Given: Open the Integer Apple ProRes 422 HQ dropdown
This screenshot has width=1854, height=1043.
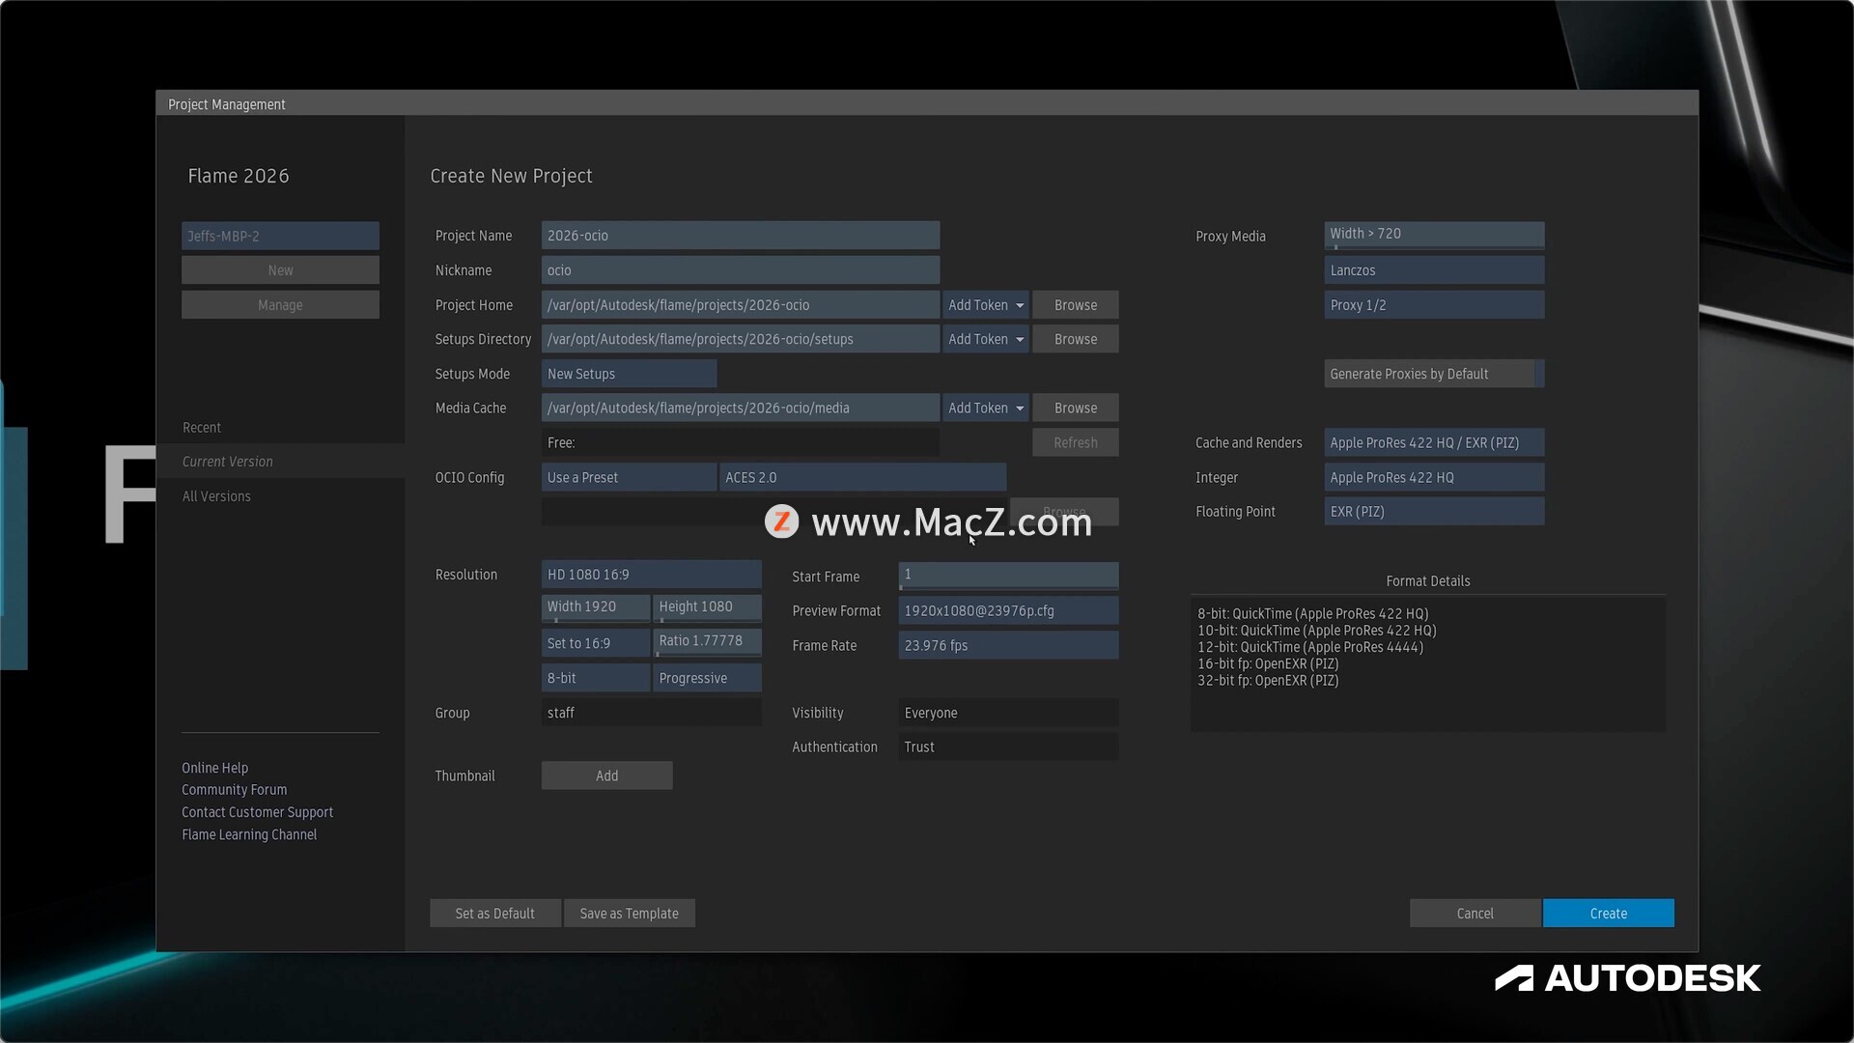Looking at the screenshot, I should click(1434, 477).
